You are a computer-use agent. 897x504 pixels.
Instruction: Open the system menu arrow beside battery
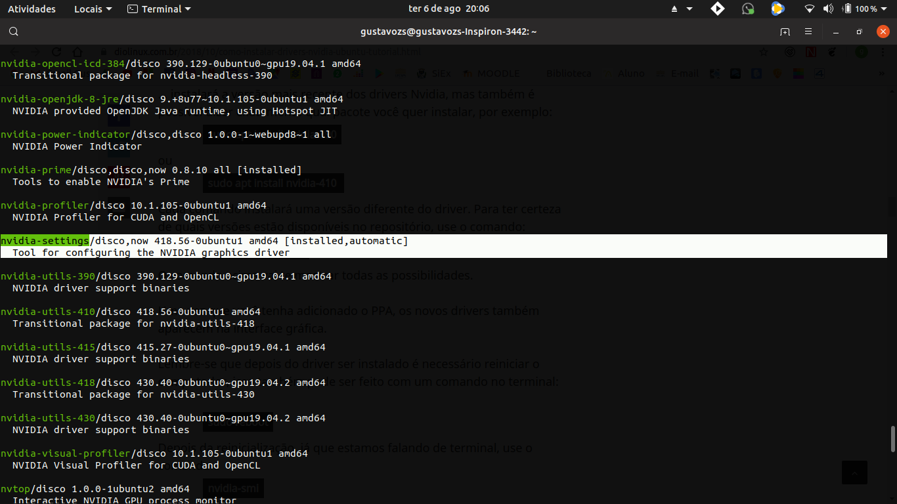(x=886, y=9)
